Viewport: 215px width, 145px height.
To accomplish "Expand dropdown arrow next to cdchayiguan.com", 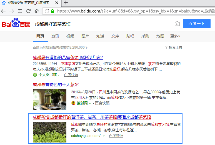I will point(104,136).
